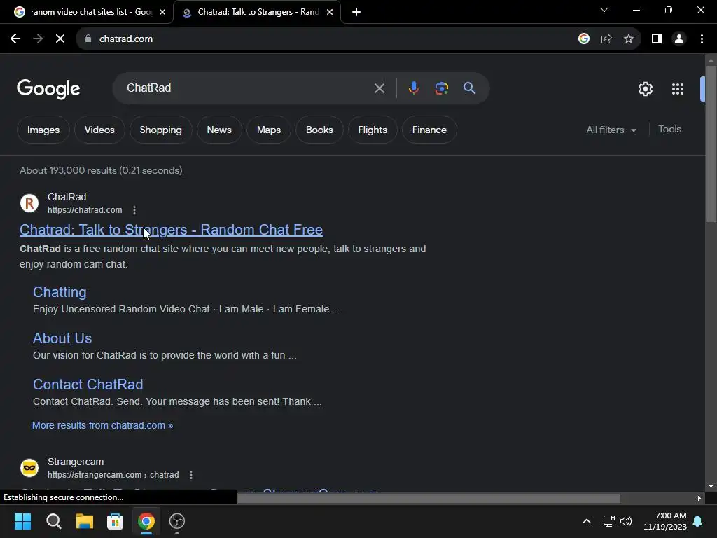Screen dimensions: 717x538
Task: Open a new browser tab
Action: [356, 12]
